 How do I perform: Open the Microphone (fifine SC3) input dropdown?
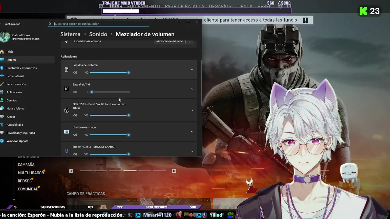click(174, 41)
